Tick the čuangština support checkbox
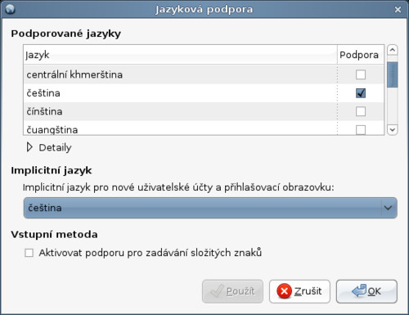The height and width of the screenshot is (315, 409). point(361,129)
